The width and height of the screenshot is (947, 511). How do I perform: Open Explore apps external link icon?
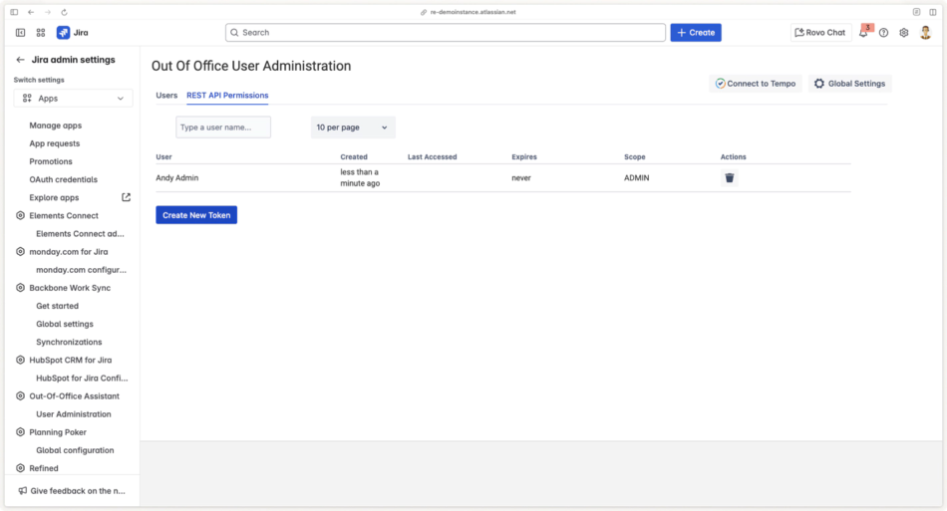[126, 197]
